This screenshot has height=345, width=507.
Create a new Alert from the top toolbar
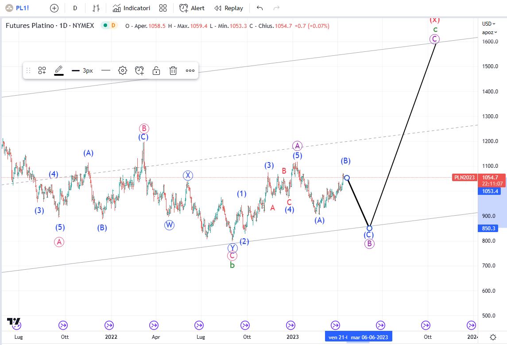(192, 8)
